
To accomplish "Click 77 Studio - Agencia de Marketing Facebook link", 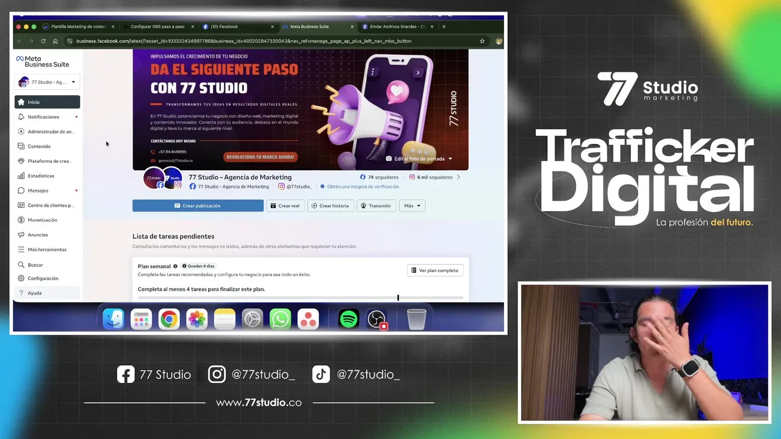I will (229, 187).
